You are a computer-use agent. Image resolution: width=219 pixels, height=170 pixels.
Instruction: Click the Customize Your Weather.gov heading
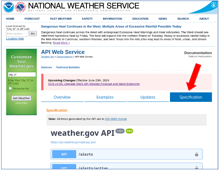click(x=22, y=61)
